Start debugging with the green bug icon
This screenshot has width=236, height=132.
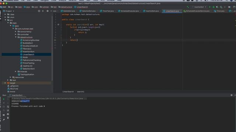coord(214,7)
